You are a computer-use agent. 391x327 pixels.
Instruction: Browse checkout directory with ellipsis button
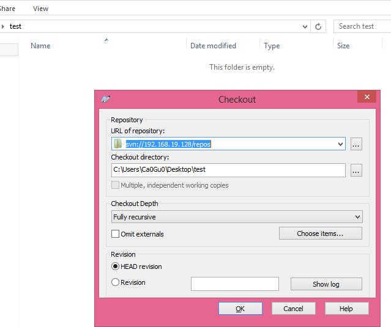[x=356, y=170]
